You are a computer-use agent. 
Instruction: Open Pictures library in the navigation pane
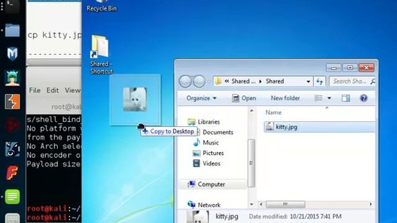click(208, 153)
